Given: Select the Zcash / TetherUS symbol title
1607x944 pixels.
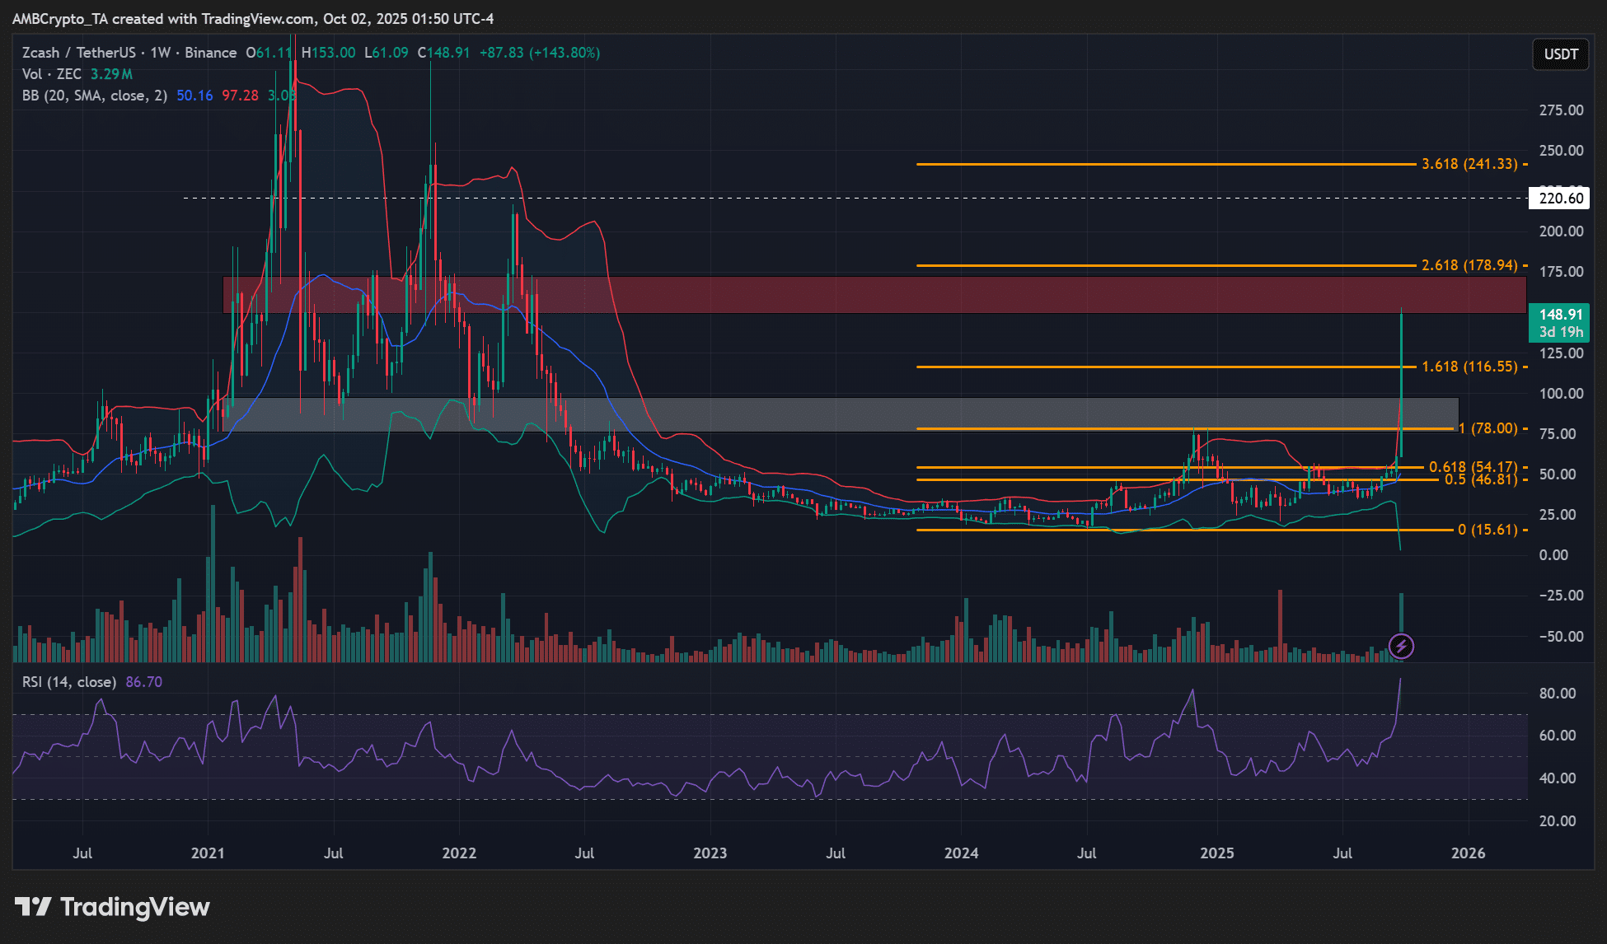Looking at the screenshot, I should coord(78,53).
